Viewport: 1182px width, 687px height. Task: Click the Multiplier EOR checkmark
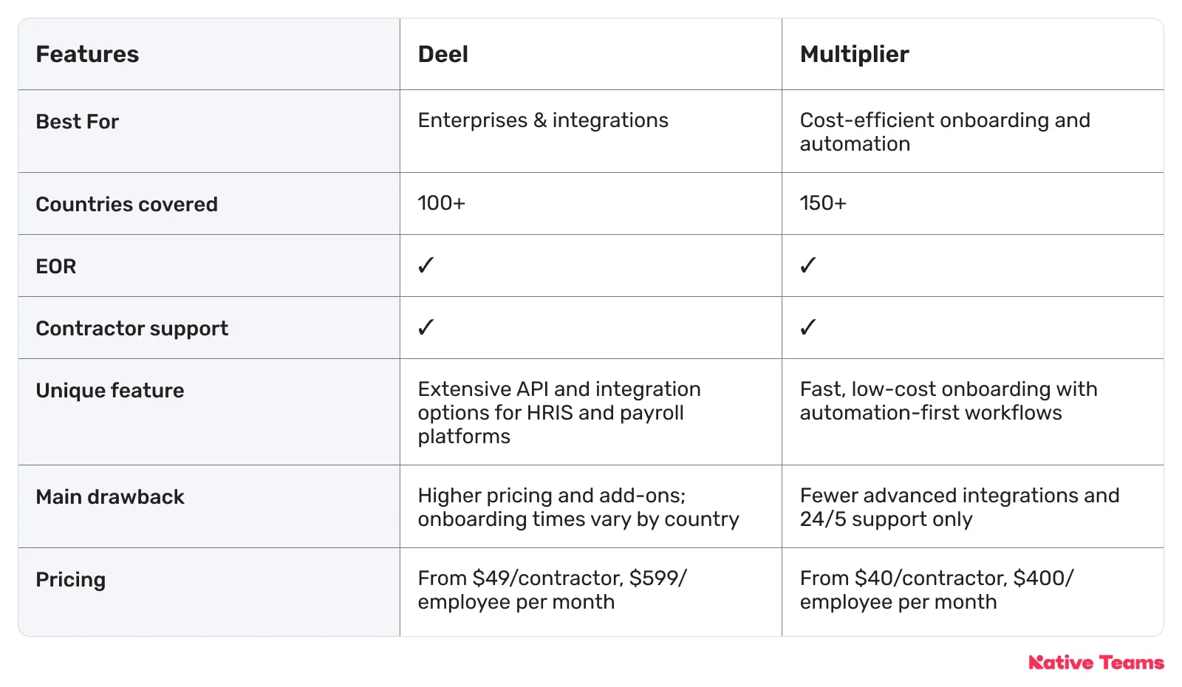pos(808,265)
